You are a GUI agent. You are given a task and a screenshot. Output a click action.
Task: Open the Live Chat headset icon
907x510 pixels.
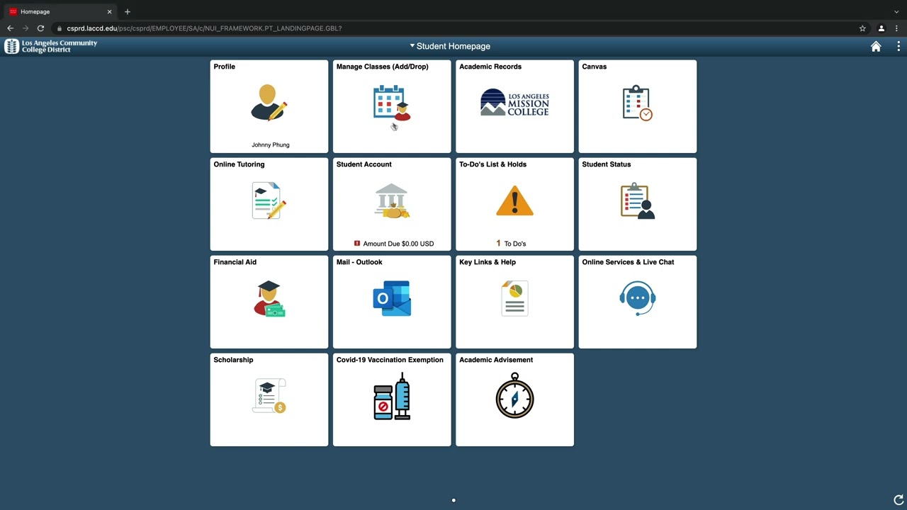coord(638,298)
